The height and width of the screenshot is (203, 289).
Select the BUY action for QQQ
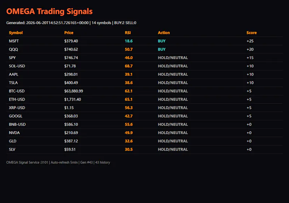coord(161,49)
